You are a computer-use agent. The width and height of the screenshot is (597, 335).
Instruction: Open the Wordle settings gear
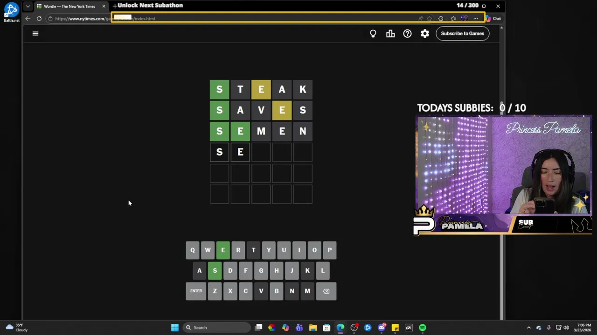[425, 33]
